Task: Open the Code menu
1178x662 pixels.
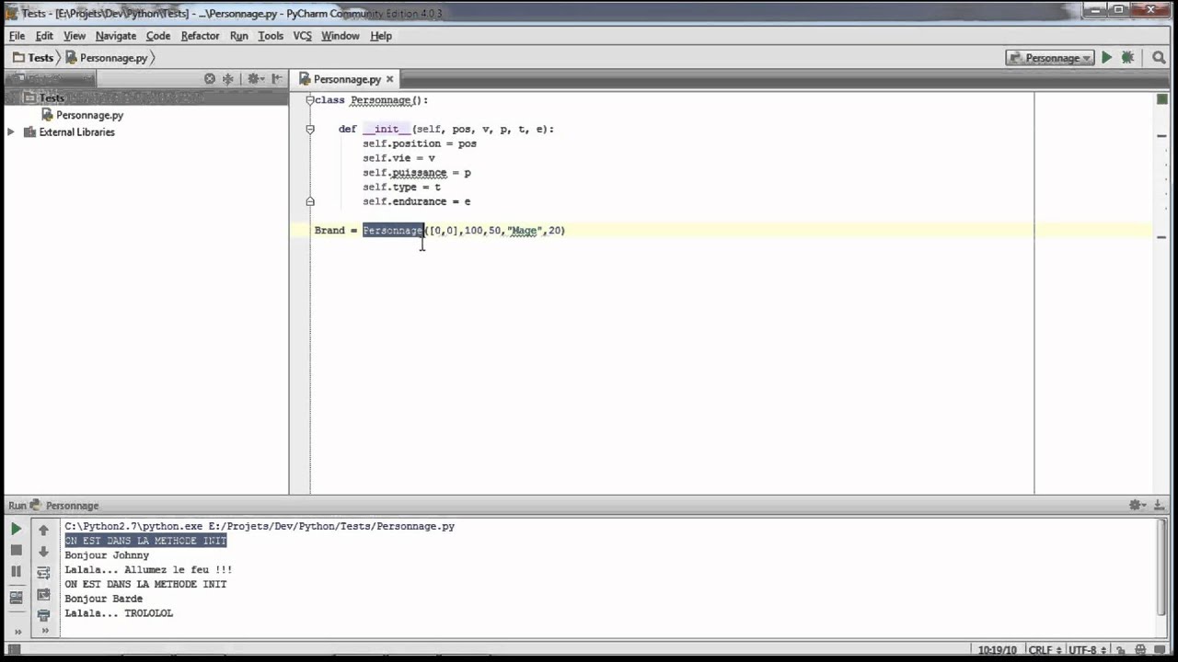Action: (x=158, y=36)
